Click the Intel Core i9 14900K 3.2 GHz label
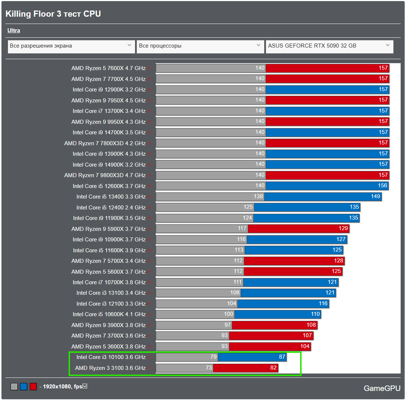 coord(109,165)
